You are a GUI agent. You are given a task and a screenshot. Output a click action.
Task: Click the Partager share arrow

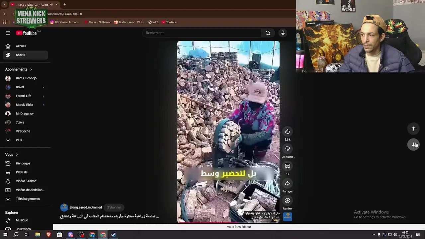pyautogui.click(x=288, y=183)
